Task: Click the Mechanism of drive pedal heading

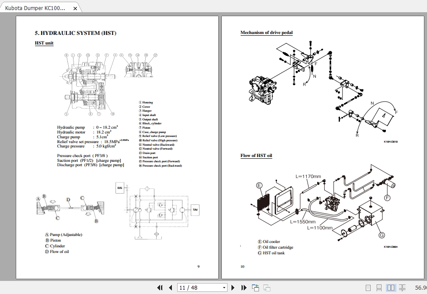Action: point(266,32)
